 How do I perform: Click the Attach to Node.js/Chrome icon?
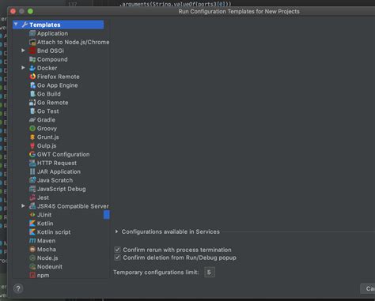click(x=32, y=42)
